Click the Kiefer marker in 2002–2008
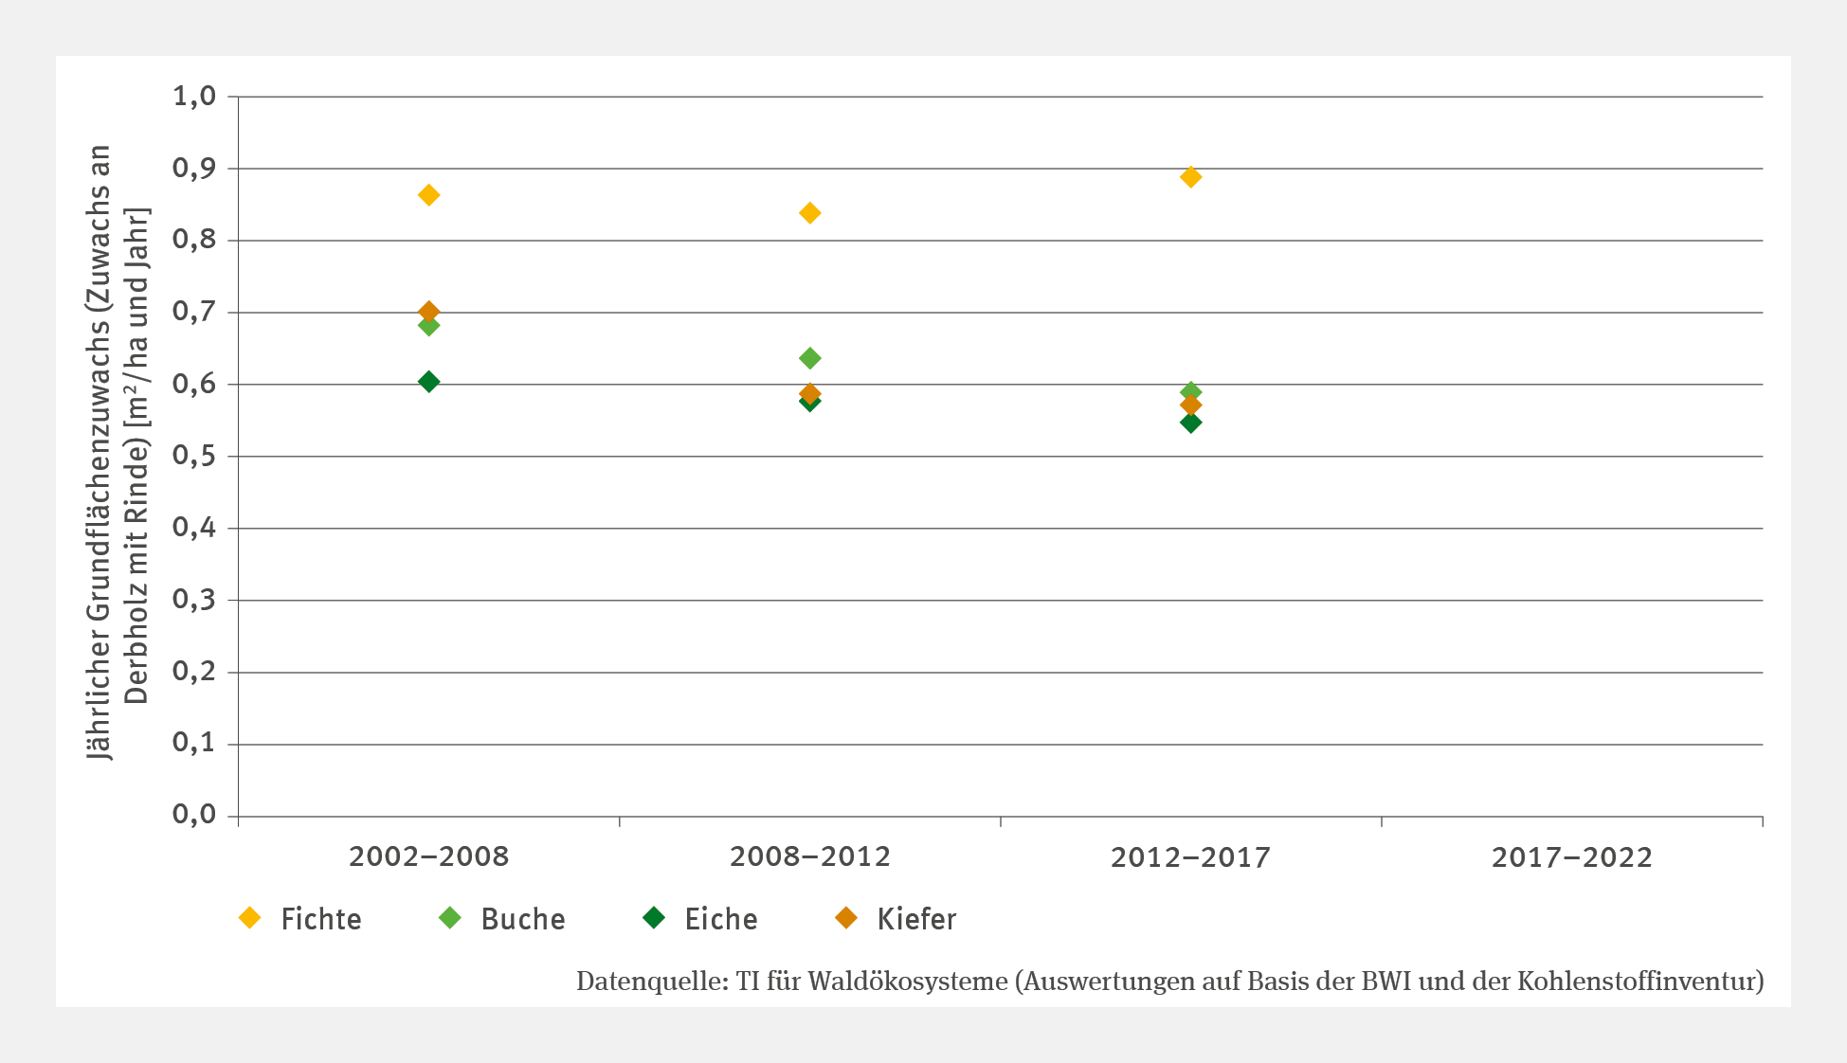The image size is (1847, 1063). point(428,311)
